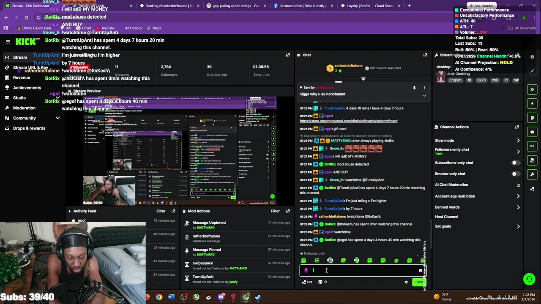Toggle the chat bubble panel icon

tap(532, 132)
